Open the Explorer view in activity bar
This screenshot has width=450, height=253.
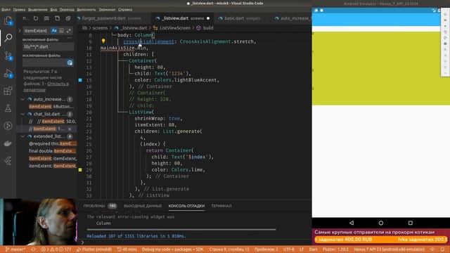(8, 20)
